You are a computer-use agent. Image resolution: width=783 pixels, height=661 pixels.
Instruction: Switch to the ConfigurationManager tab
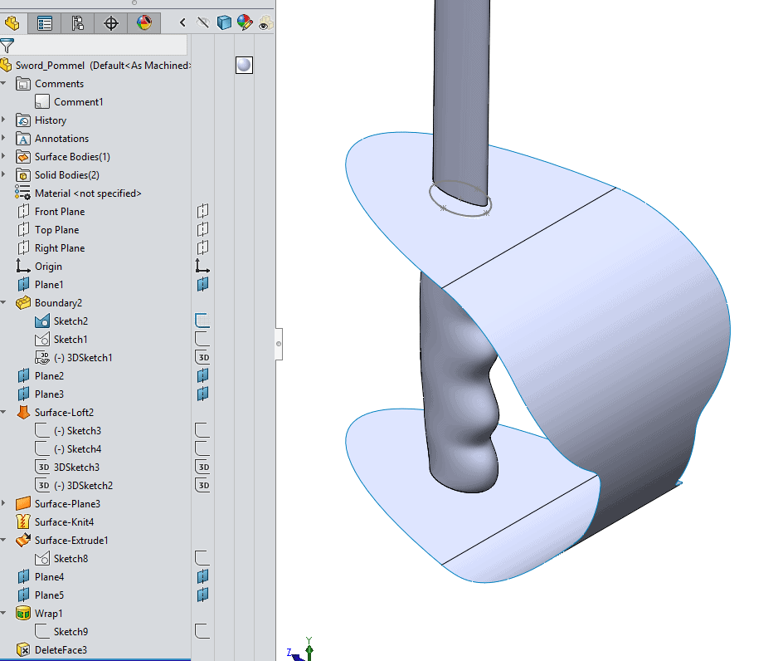(x=78, y=23)
